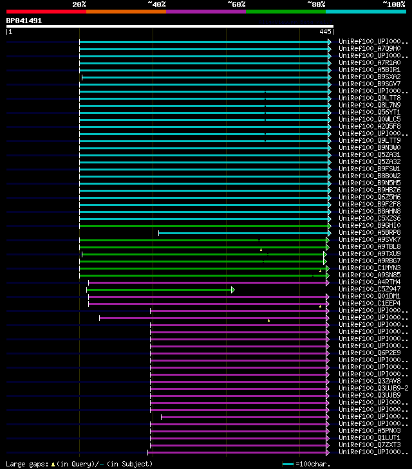Click the cyan =100char. scale bar
The image size is (412, 469).
288,464
